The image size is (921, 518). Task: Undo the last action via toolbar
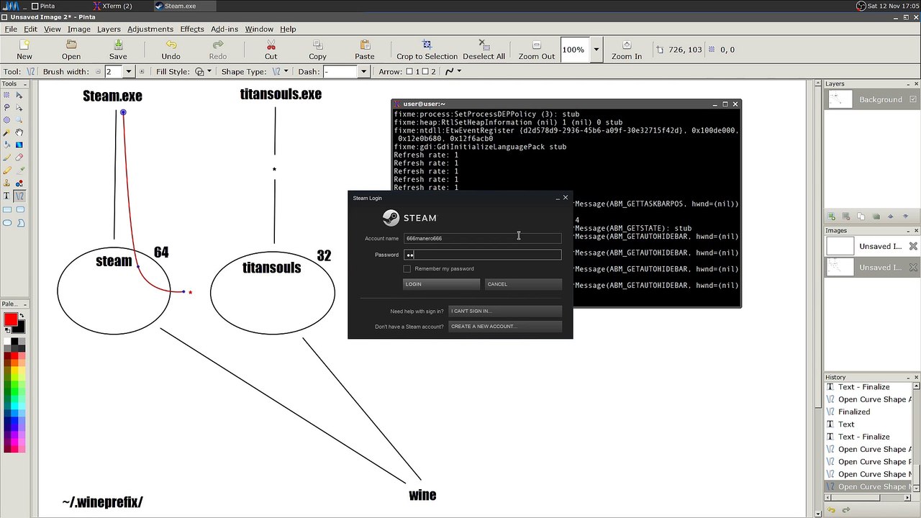tap(171, 50)
